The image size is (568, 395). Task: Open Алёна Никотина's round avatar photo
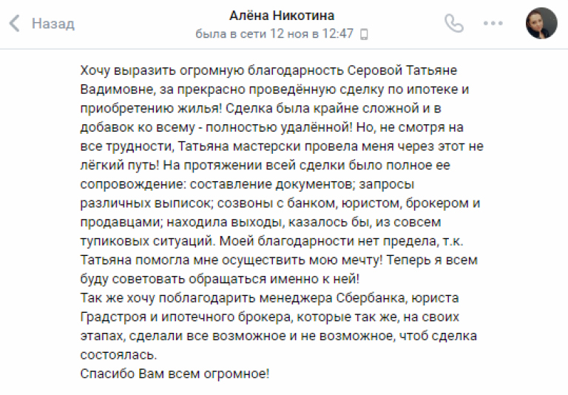541,23
